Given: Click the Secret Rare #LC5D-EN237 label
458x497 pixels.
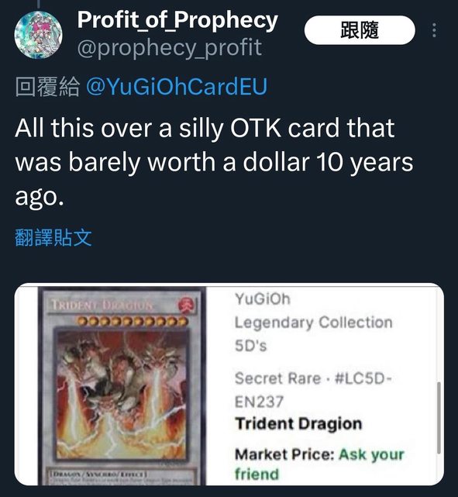Looking at the screenshot, I should 314,390.
